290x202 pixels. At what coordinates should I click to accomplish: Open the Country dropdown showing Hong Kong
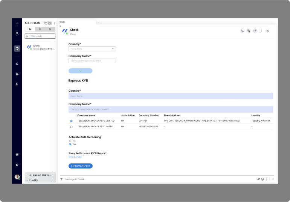(92, 49)
